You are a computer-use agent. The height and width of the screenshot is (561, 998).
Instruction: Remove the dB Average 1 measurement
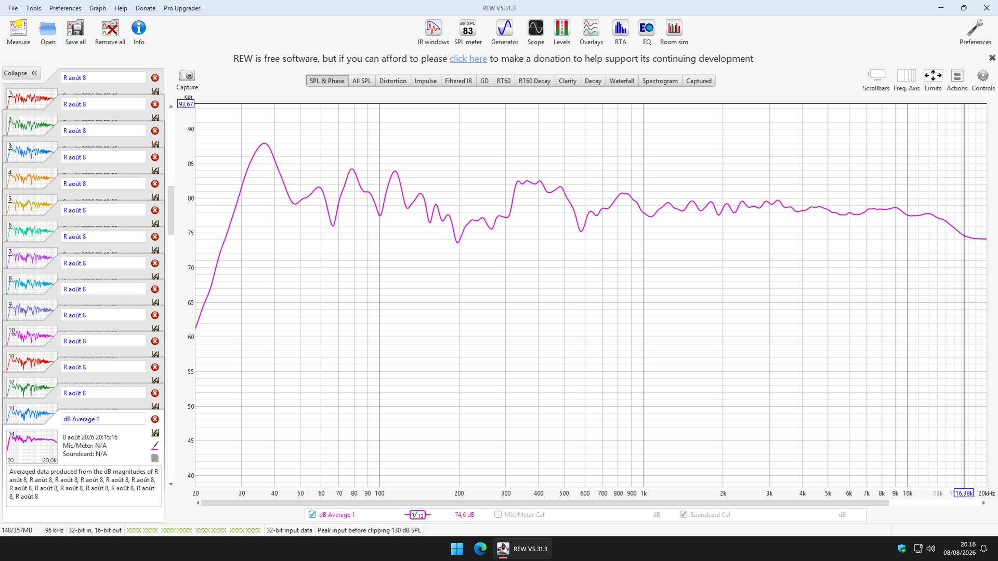[155, 419]
